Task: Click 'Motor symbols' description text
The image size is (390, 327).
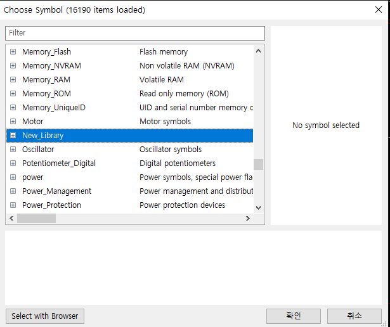Action: 165,122
